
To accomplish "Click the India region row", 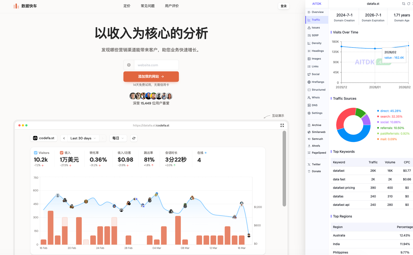I will pos(372,244).
